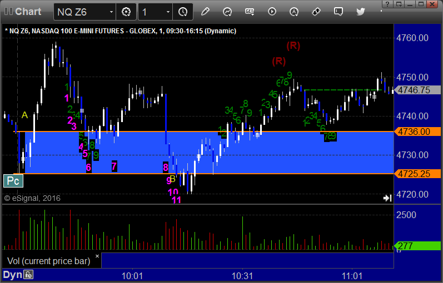This screenshot has height=283, width=443.
Task: Select the yellow B' wave label
Action: (x=173, y=179)
